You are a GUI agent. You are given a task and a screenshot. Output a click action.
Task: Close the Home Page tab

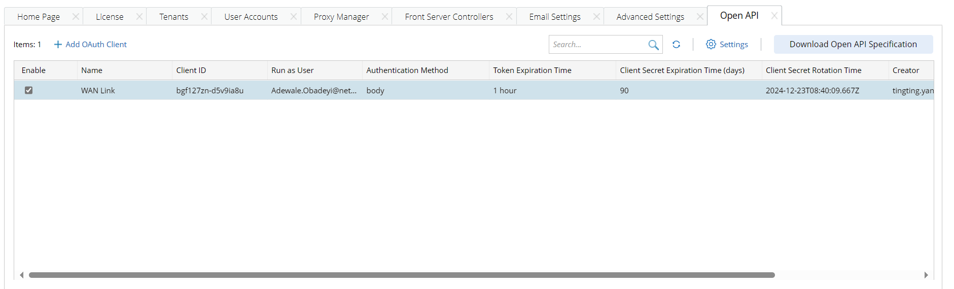(x=76, y=17)
